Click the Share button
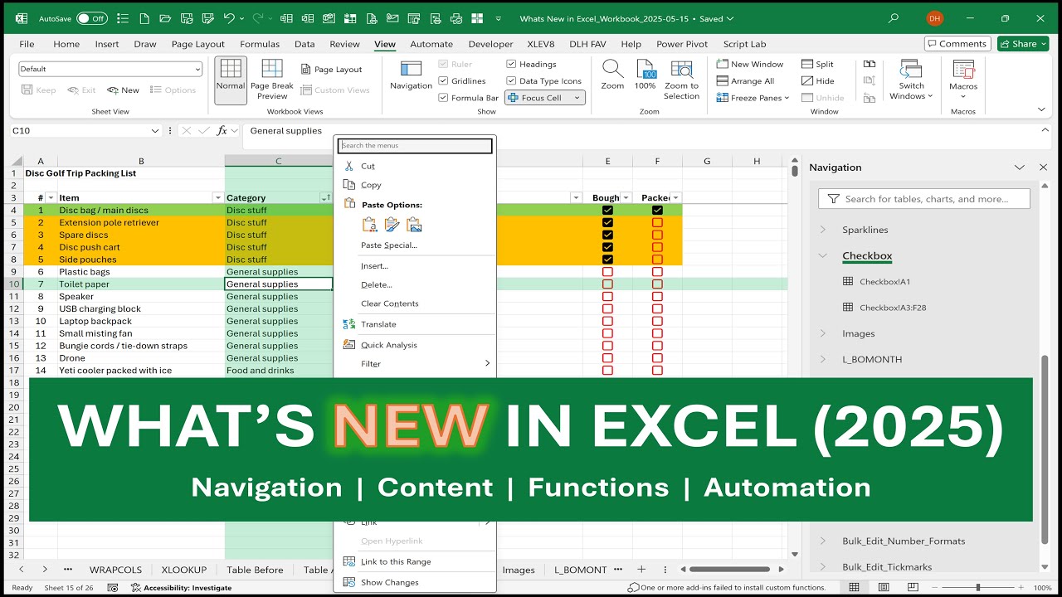 (1025, 44)
